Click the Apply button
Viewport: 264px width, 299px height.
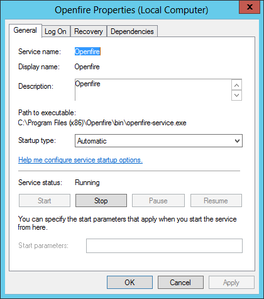click(x=231, y=283)
